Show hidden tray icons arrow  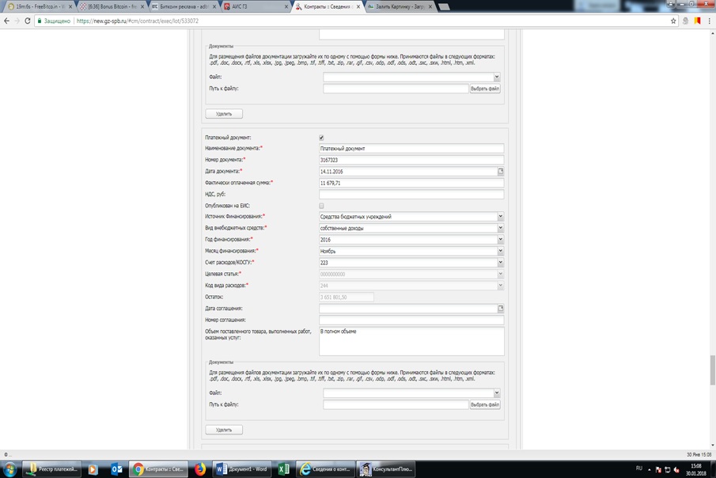(649, 470)
